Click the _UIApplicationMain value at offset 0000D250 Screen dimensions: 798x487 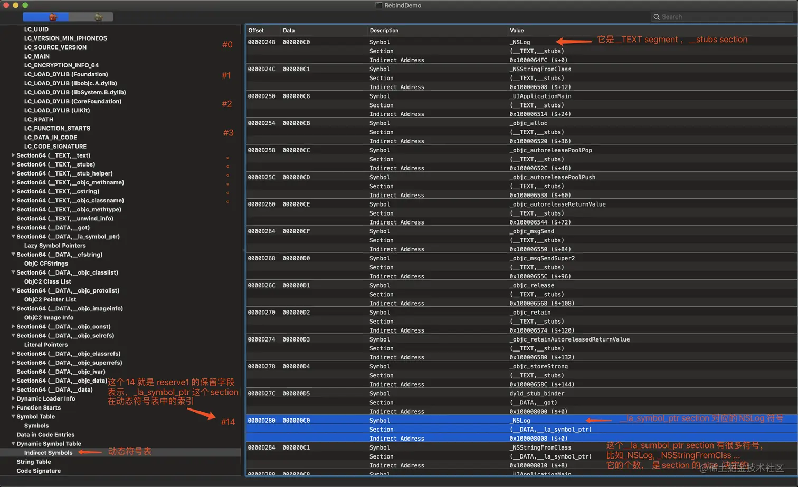coord(540,96)
